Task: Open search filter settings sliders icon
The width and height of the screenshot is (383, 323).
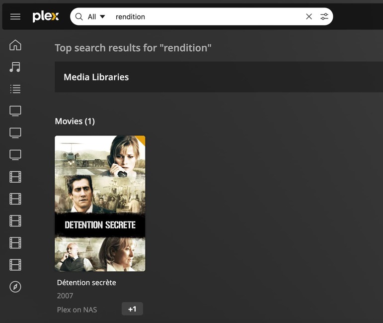Action: [324, 16]
